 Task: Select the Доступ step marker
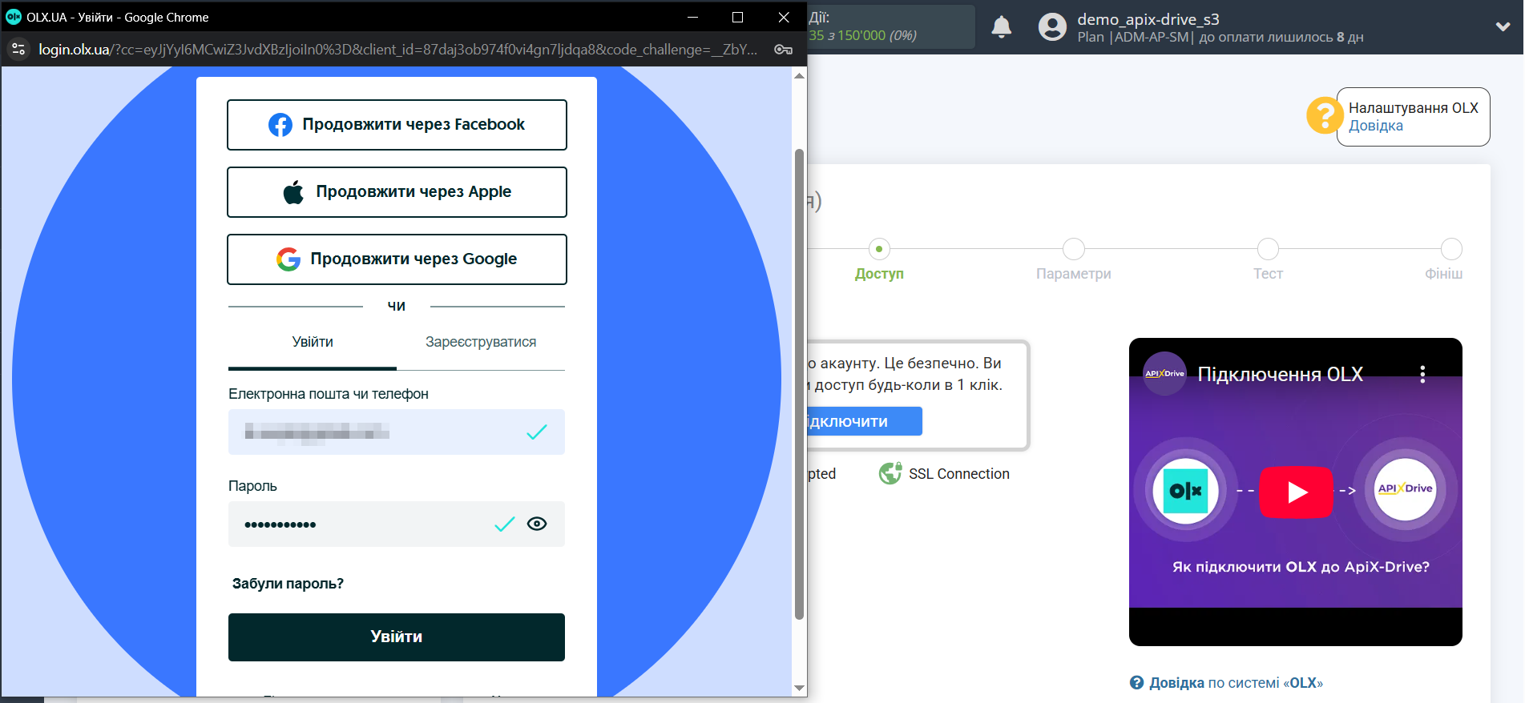pyautogui.click(x=879, y=249)
